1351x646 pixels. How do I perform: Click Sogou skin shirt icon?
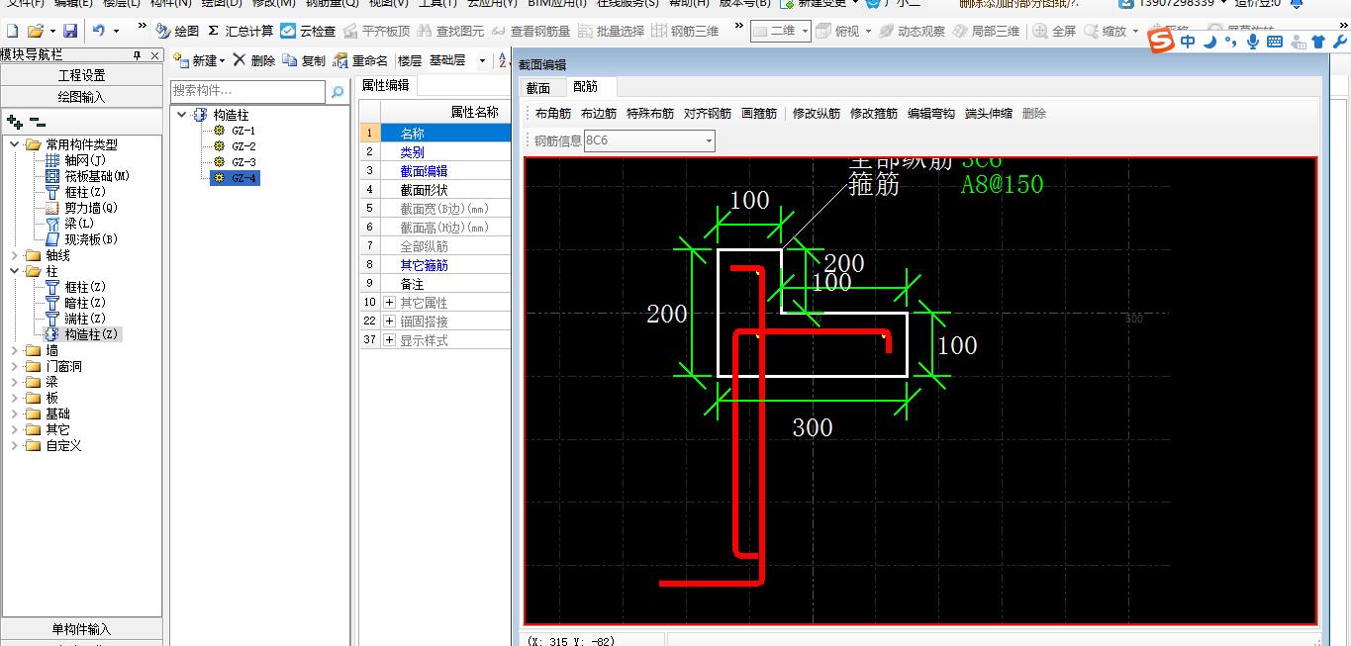coord(1318,42)
